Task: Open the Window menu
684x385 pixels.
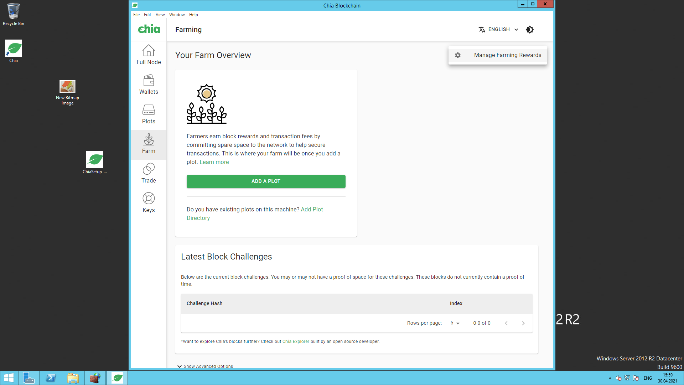Action: 177,15
